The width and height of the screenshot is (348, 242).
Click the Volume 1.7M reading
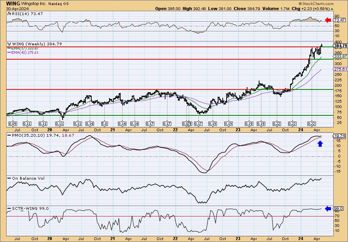276,9
